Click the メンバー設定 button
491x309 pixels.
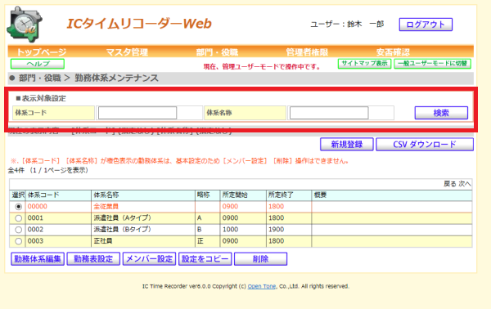149,259
